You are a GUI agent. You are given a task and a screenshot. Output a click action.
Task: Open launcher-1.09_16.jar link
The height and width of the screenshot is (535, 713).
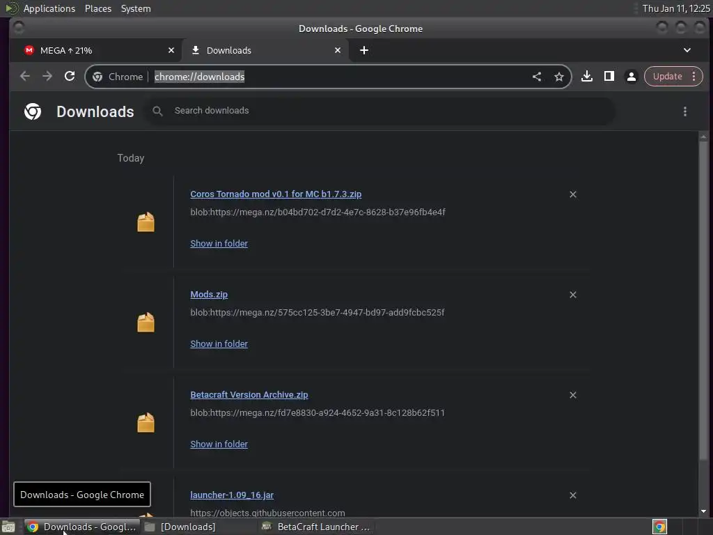tap(232, 495)
